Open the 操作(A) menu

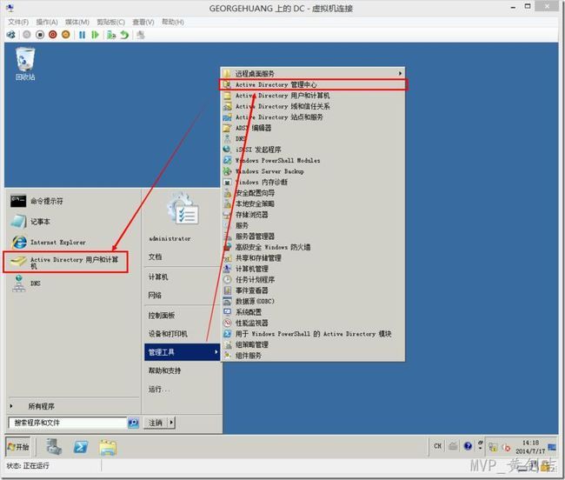tap(47, 22)
